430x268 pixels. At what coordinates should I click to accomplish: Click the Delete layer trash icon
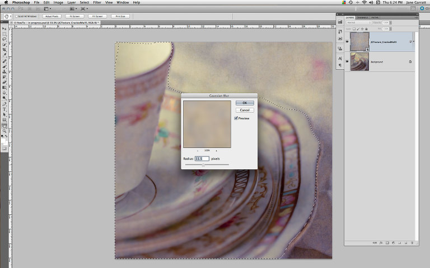(412, 243)
